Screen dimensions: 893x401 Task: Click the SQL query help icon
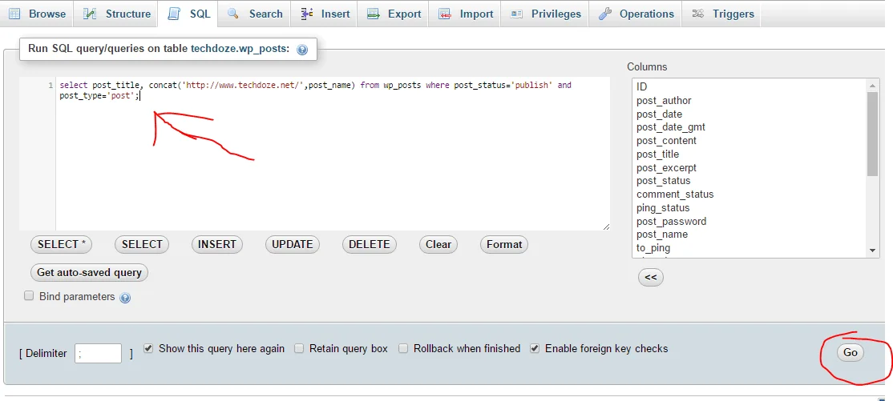[x=302, y=50]
